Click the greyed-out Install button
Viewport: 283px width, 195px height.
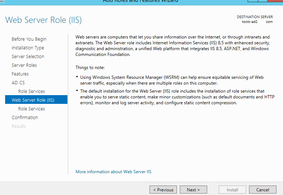click(232, 190)
